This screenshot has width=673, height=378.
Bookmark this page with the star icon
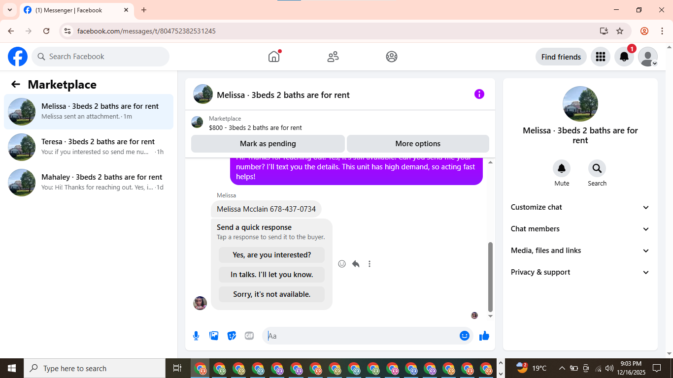(620, 31)
